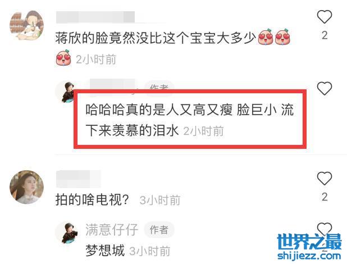Like the 梦想城 reply heart

coord(325,228)
